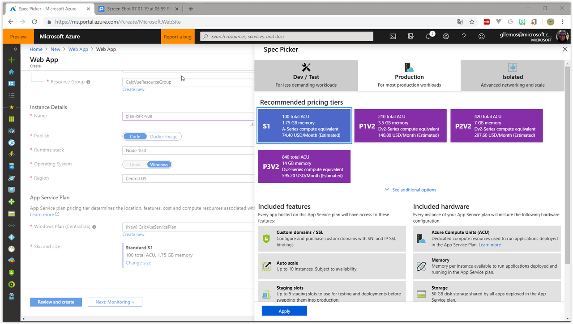573x324 pixels.
Task: Go to Home icon in sidebar
Action: [12, 72]
